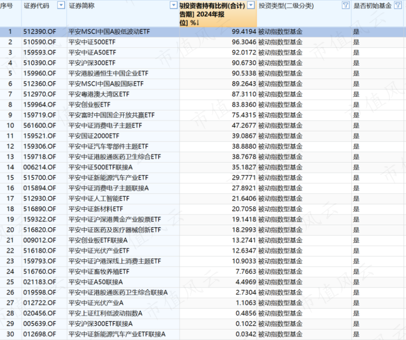This screenshot has width=406, height=340.
Task: Select code cell 015894.OF
Action: [40, 188]
